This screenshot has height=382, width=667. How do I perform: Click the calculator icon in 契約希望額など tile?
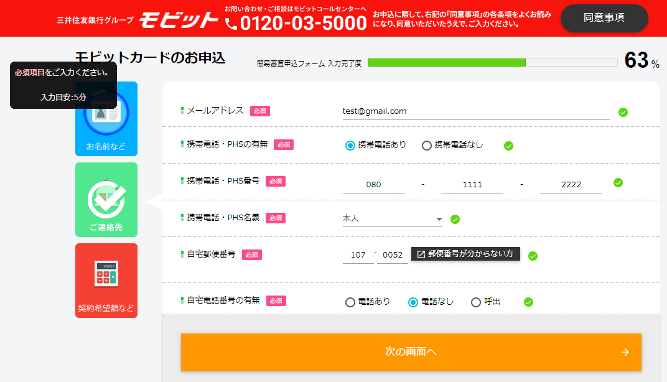coord(106,274)
